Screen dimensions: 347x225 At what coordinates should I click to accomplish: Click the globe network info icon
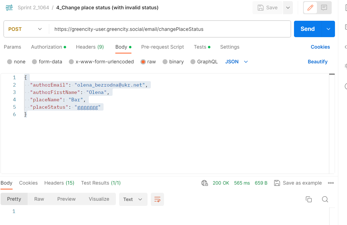(205, 183)
